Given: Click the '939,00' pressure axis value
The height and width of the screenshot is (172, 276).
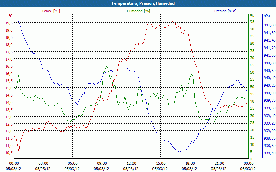Looking at the screenshot, I should point(269,131).
